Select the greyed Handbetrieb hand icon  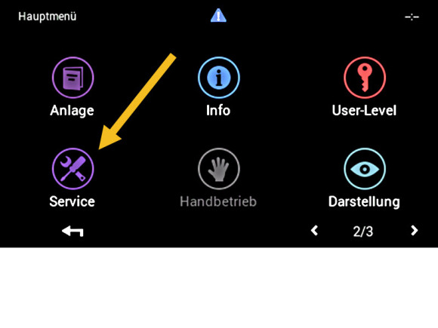click(219, 169)
